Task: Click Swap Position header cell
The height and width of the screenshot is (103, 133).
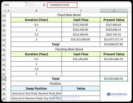Action: pos(36,88)
